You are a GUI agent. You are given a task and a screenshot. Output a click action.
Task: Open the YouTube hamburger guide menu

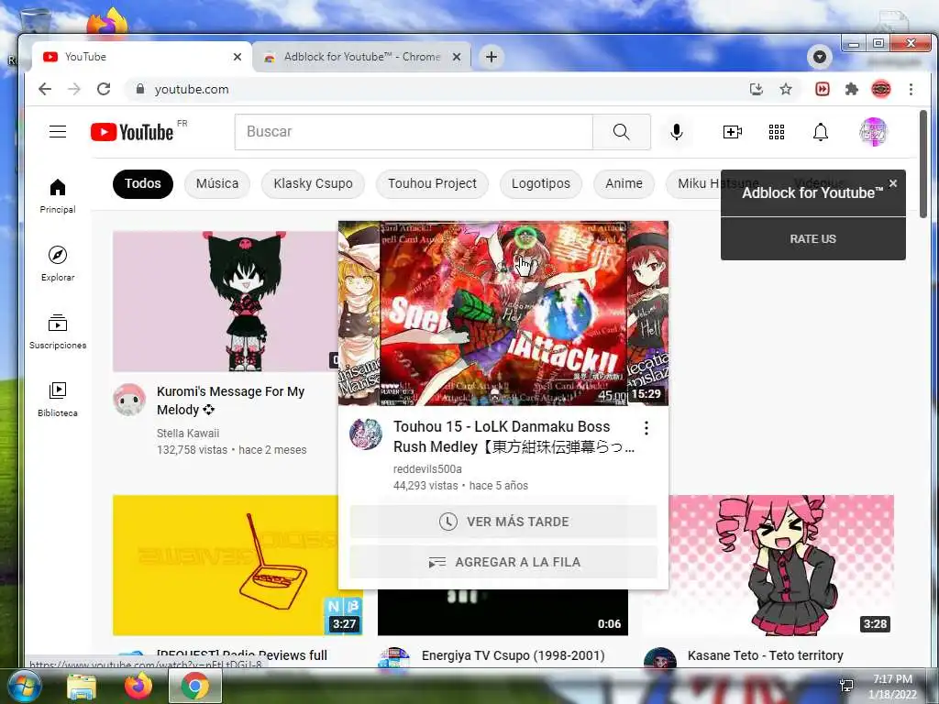tap(58, 131)
